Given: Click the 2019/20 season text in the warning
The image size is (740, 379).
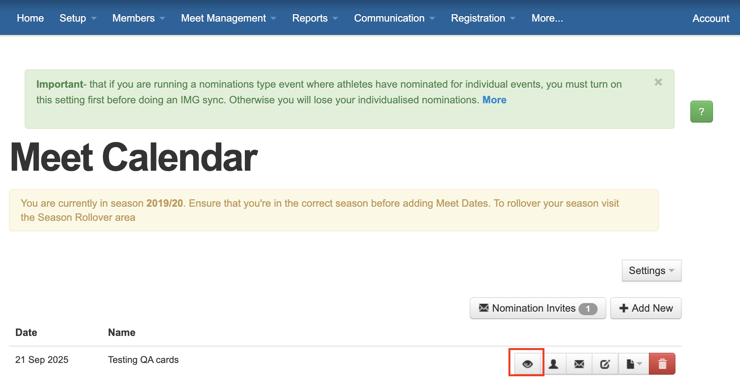Looking at the screenshot, I should pyautogui.click(x=165, y=203).
